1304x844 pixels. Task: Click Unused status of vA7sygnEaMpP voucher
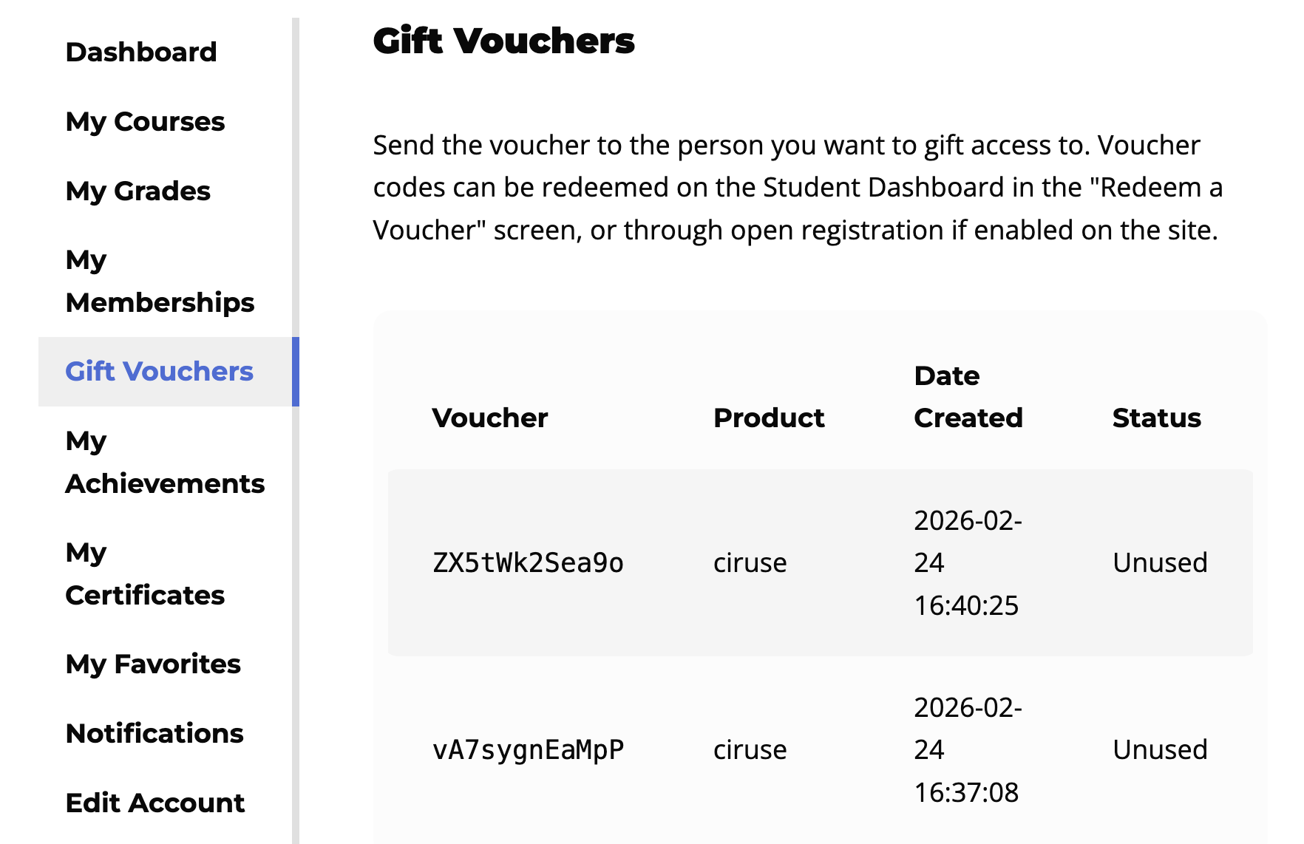click(x=1160, y=750)
